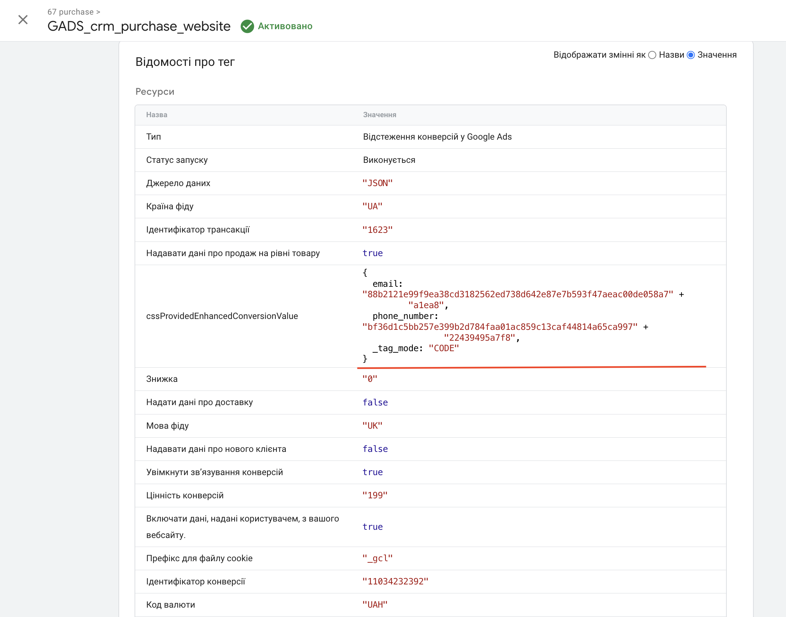Click the cssProvidedEnhancedConversionValue row label
Screen dimensions: 786x617
click(x=222, y=316)
